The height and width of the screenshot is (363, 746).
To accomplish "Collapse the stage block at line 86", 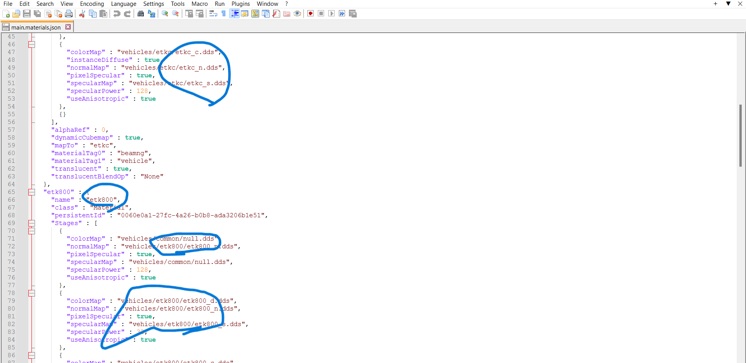I will pos(31,355).
